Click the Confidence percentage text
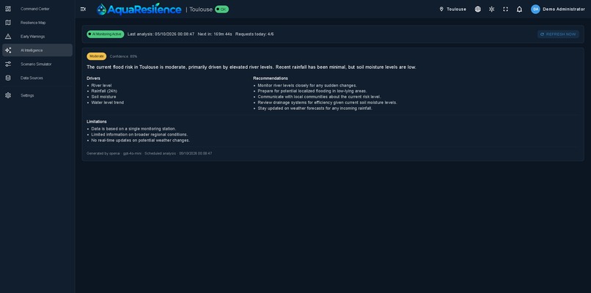This screenshot has height=293, width=591. (124, 56)
